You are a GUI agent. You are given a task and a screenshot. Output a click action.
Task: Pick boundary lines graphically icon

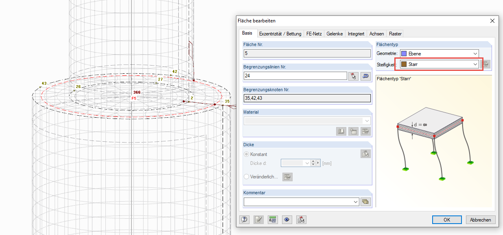tap(353, 76)
